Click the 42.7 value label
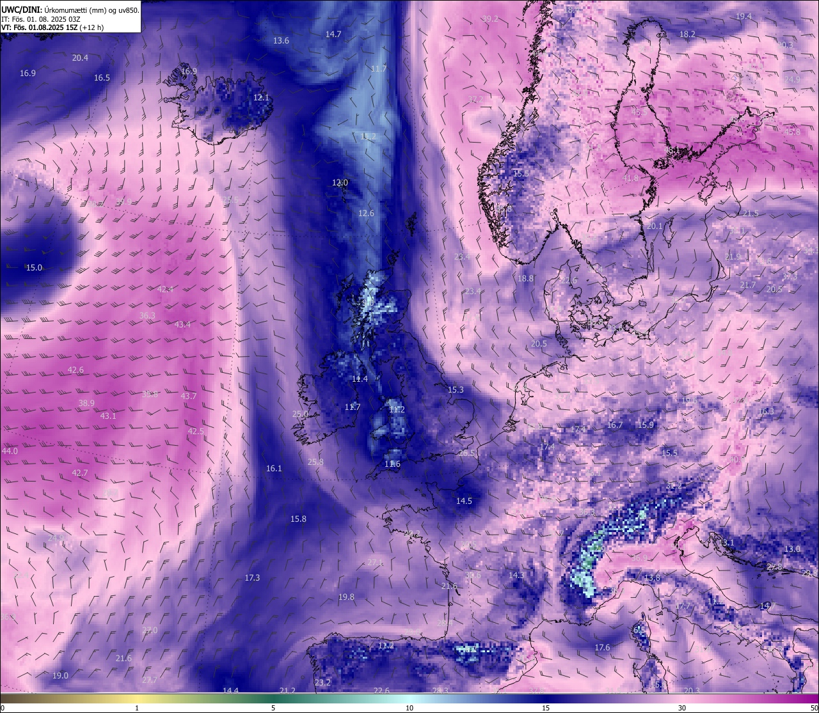 (79, 473)
